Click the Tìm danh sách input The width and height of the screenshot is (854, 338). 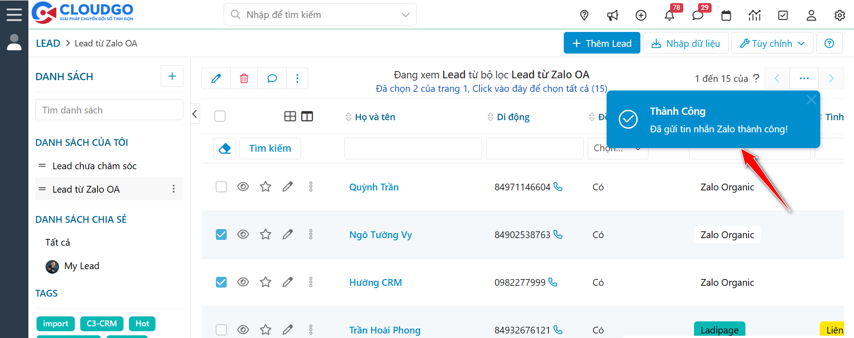click(109, 110)
